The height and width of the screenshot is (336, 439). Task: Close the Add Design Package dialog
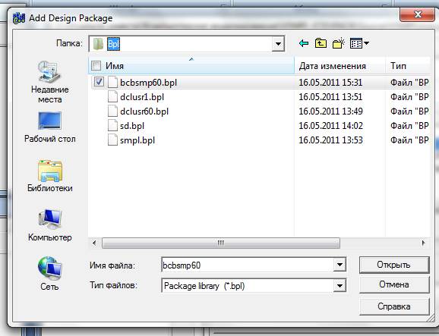coord(418,14)
